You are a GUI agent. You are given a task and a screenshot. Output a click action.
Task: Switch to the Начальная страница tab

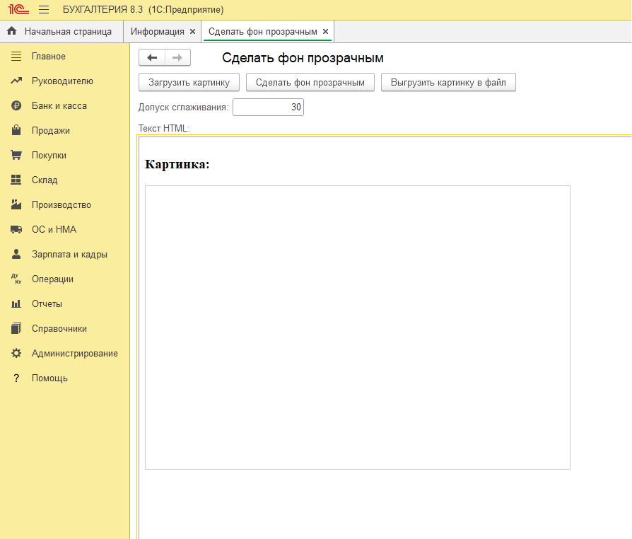(62, 31)
